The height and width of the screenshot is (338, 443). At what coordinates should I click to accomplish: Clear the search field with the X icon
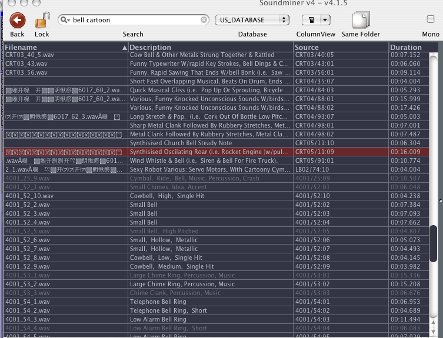(204, 20)
